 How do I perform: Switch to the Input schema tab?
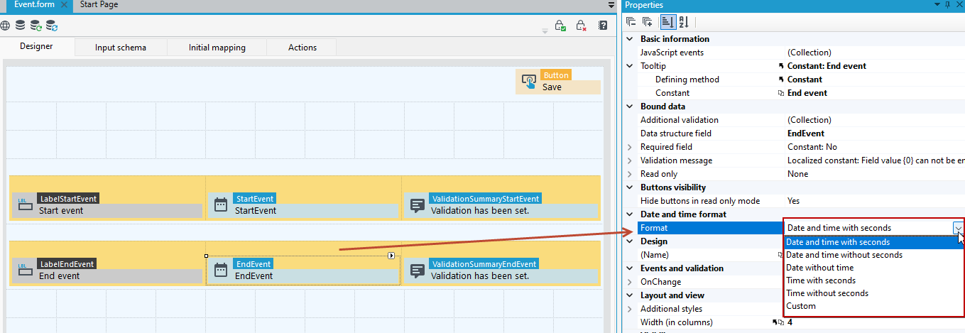click(121, 48)
